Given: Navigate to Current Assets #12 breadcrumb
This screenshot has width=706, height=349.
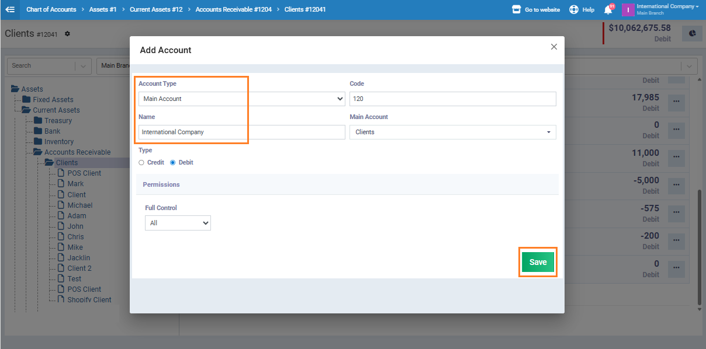Looking at the screenshot, I should tap(156, 9).
